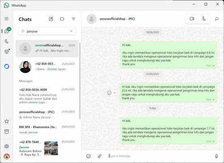Image resolution: width=224 pixels, height=163 pixels.
Task: Open the Chats tab in sidebar
Action: pyautogui.click(x=7, y=31)
